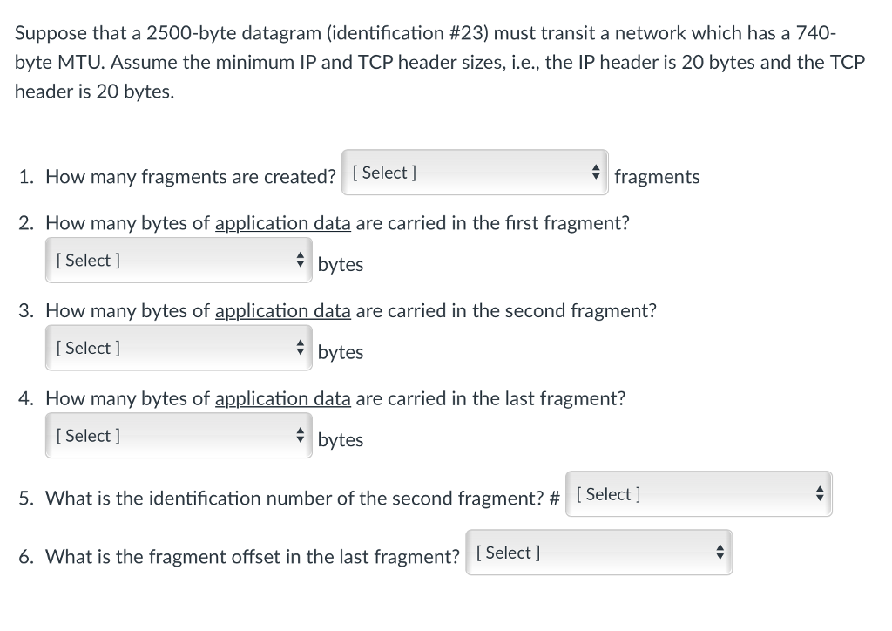Click the up arrow icon on question 5 dropdown
The image size is (892, 631).
tap(820, 490)
